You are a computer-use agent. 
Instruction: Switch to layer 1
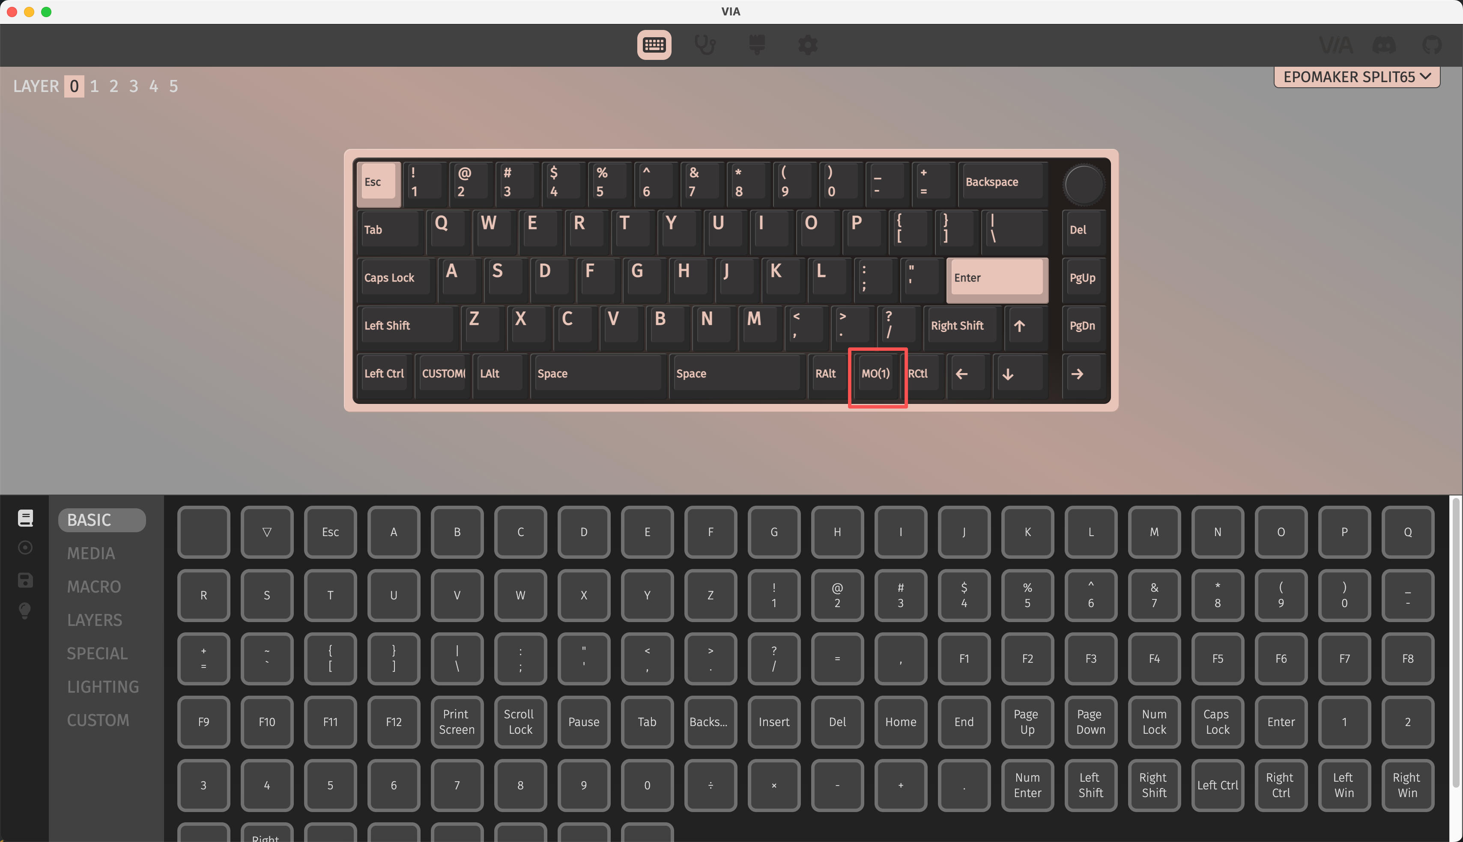click(94, 86)
